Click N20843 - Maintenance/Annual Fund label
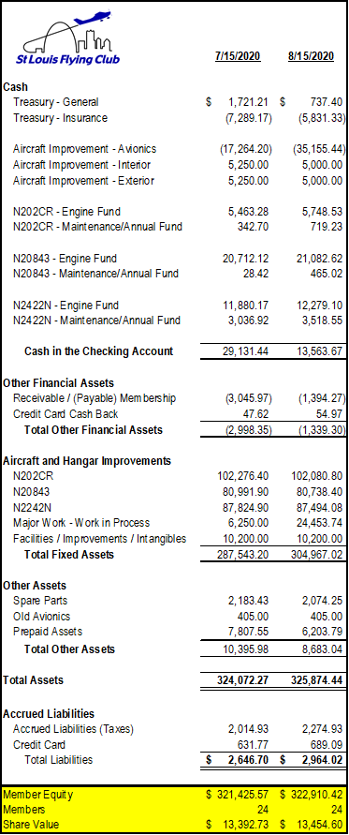Screen dimensions: 349x835 [x=95, y=274]
